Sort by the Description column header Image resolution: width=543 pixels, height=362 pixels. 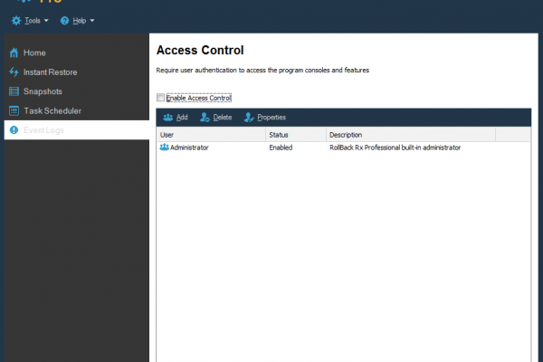click(x=411, y=135)
